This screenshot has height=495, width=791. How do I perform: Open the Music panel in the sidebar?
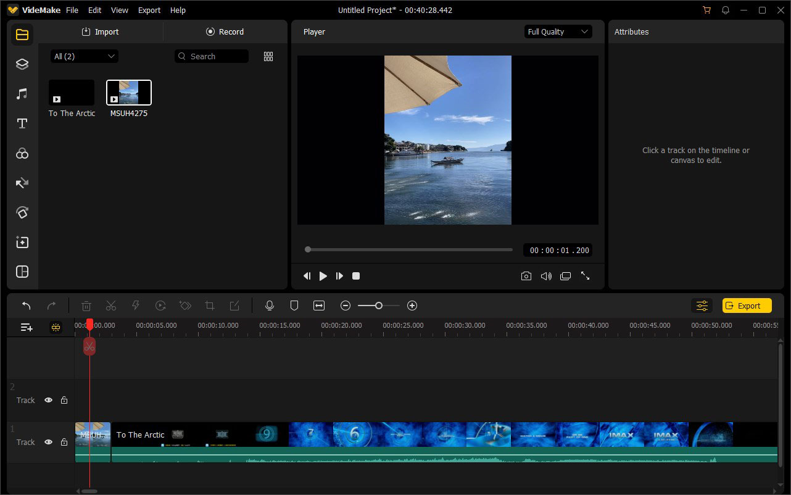(x=22, y=93)
